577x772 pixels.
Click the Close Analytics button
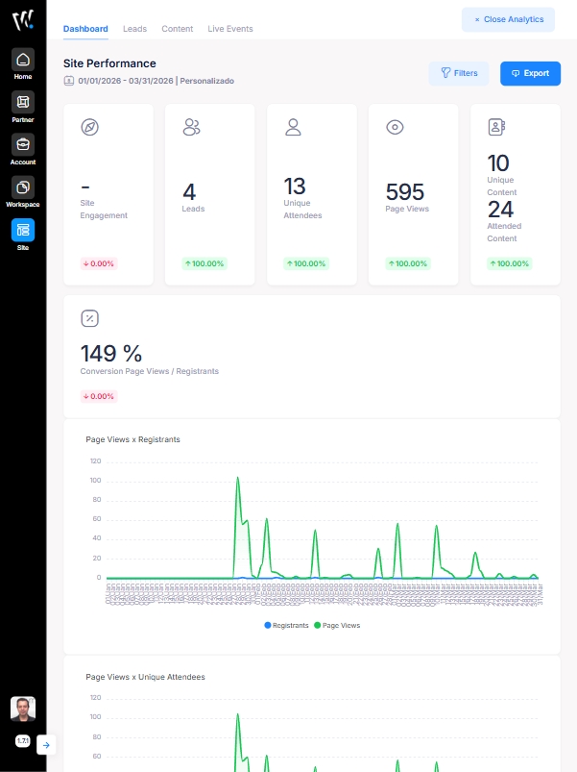tap(508, 19)
